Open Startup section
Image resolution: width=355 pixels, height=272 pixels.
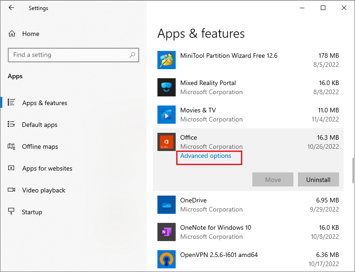tap(32, 212)
